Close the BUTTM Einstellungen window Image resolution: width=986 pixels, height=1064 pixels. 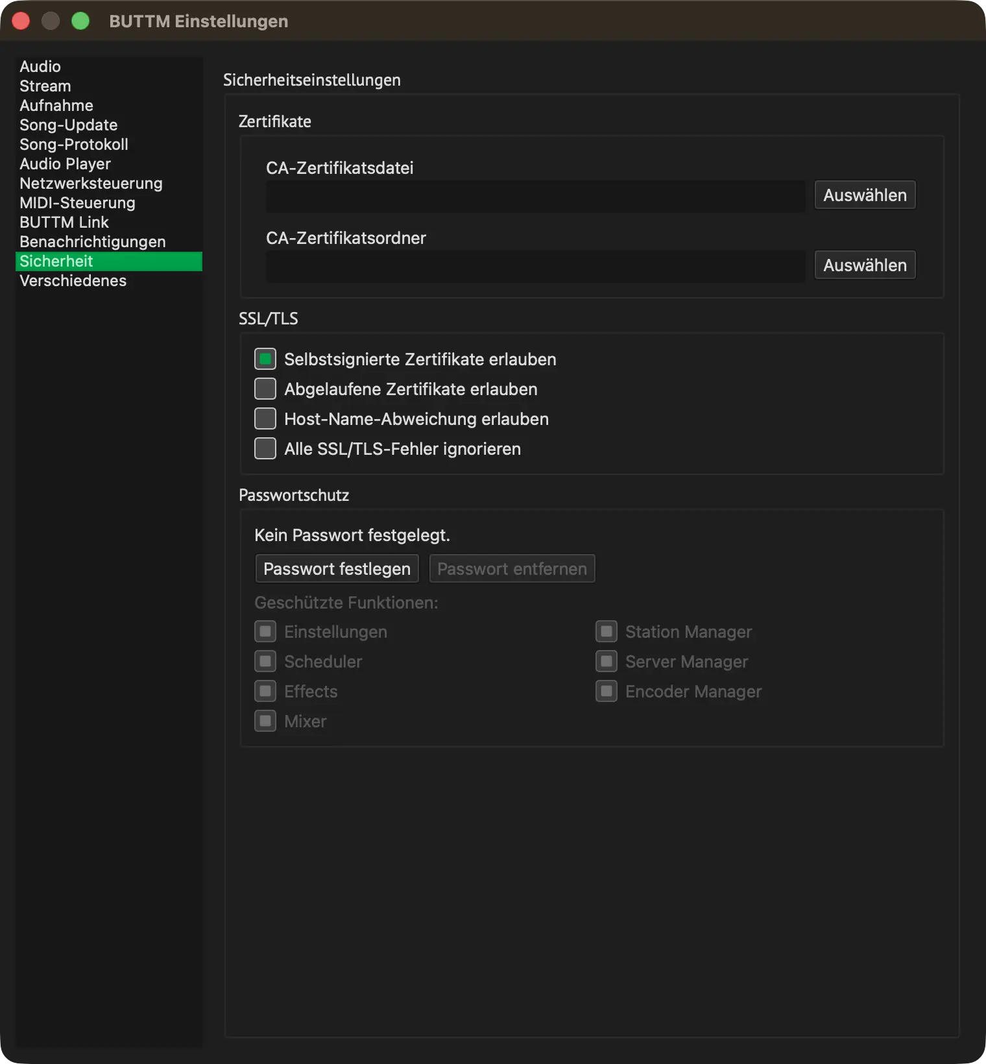(x=21, y=21)
